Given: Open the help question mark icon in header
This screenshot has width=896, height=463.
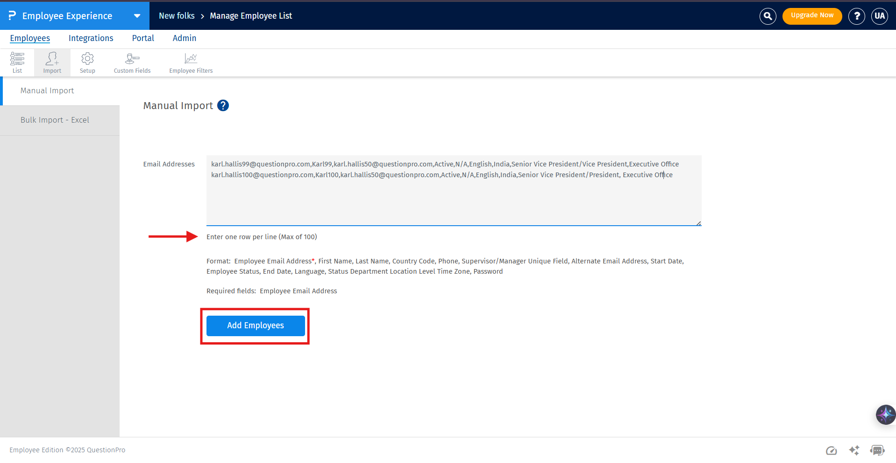Looking at the screenshot, I should (x=857, y=16).
